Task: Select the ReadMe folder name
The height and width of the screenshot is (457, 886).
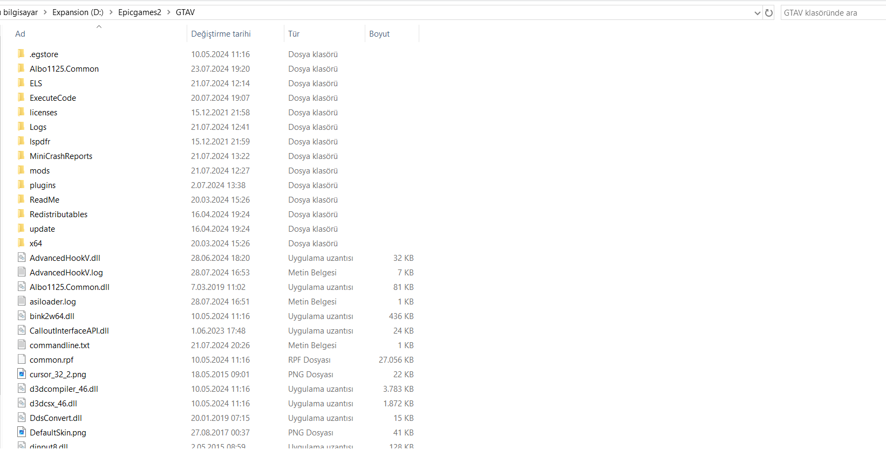Action: pyautogui.click(x=44, y=200)
